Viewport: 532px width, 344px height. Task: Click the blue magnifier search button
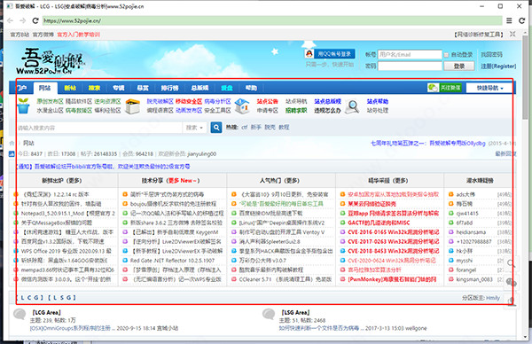point(216,128)
